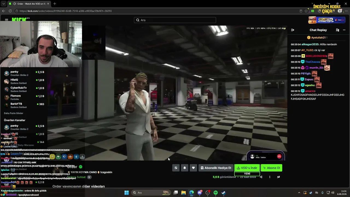Image resolution: width=350 pixels, height=197 pixels.
Task: Click Abonelik Hediye Et button
Action: click(216, 168)
